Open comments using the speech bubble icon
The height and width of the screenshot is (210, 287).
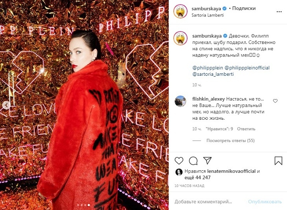coord(193,161)
